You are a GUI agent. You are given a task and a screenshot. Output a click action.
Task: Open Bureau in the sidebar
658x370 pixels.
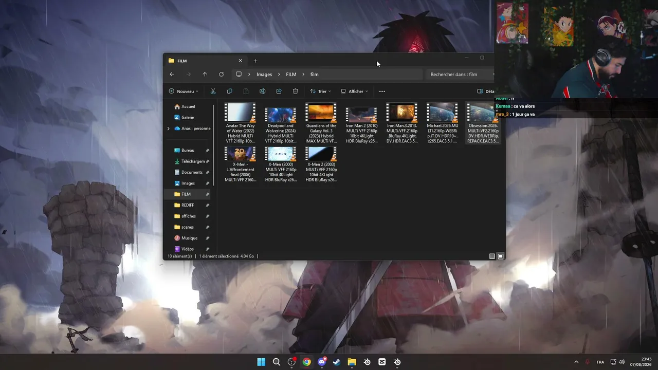coord(188,151)
